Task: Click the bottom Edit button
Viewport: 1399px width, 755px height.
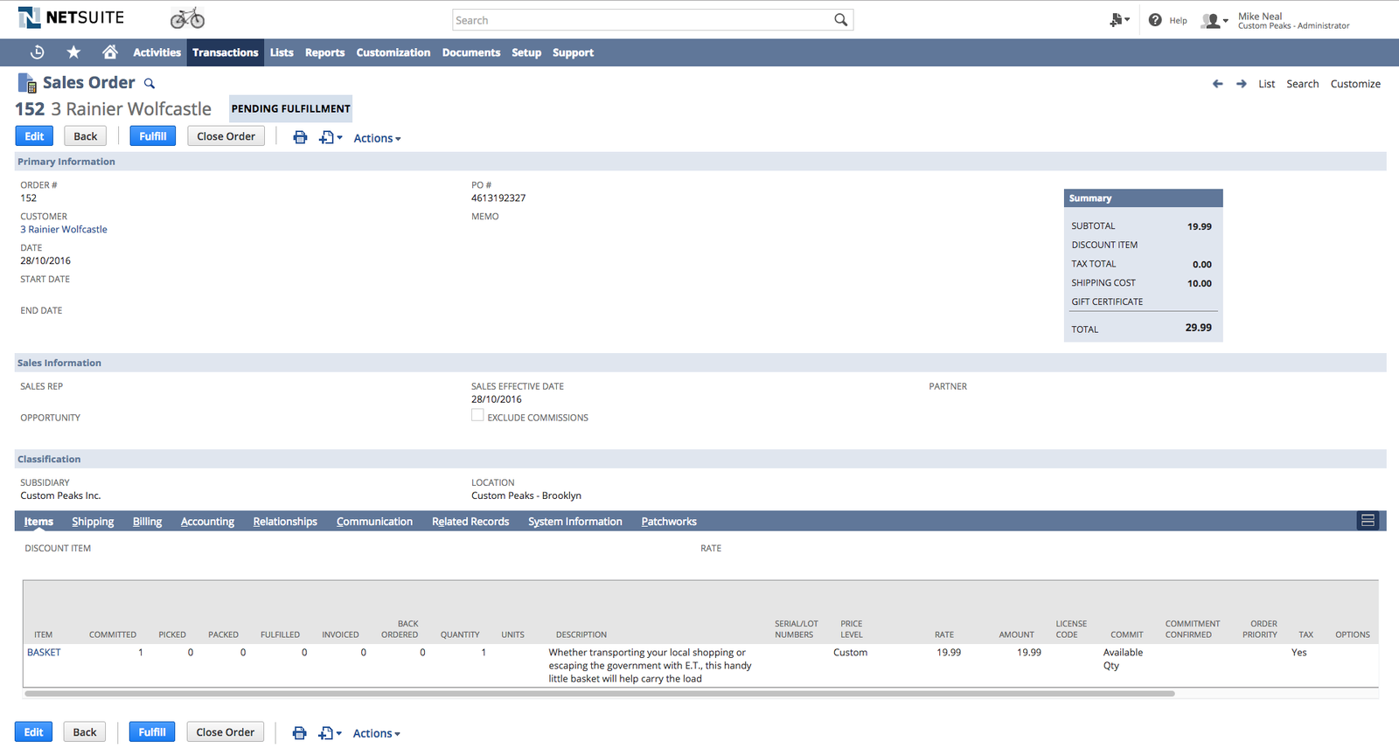Action: coord(33,732)
